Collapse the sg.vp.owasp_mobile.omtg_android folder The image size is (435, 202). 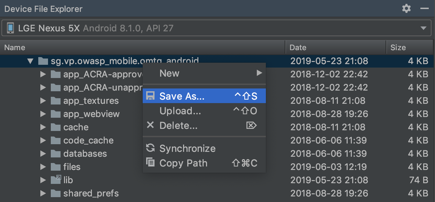pos(30,61)
